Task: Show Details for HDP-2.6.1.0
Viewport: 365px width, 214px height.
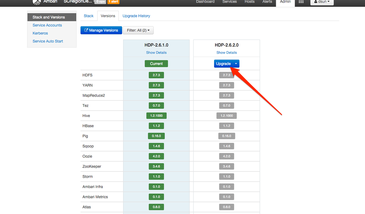Action: click(156, 52)
